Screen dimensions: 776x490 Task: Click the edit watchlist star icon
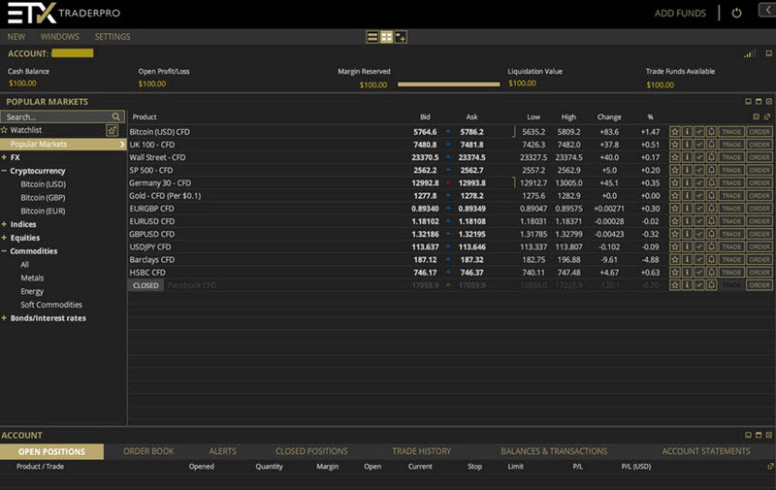pyautogui.click(x=112, y=130)
